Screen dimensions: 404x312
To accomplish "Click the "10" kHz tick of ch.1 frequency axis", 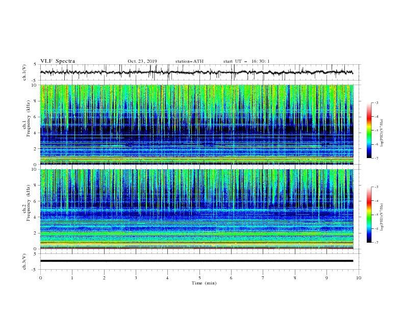I will tap(35, 85).
